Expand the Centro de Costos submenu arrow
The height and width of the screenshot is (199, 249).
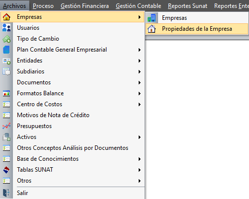pyautogui.click(x=140, y=104)
